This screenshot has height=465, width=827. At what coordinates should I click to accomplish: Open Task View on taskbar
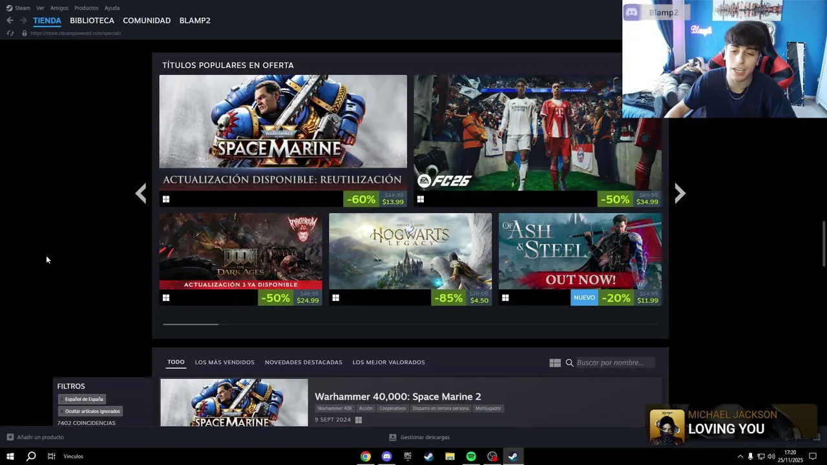(51, 457)
